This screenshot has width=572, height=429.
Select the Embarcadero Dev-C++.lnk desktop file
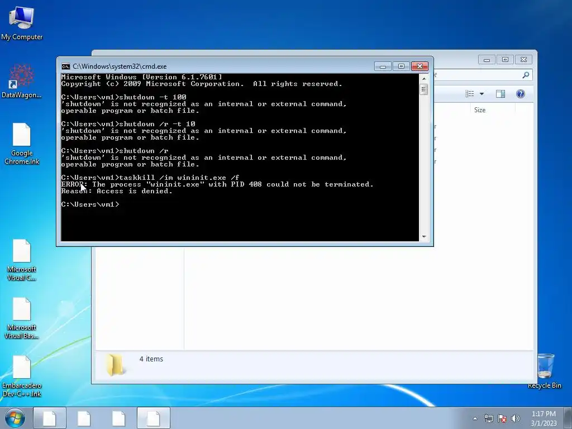[x=22, y=376]
